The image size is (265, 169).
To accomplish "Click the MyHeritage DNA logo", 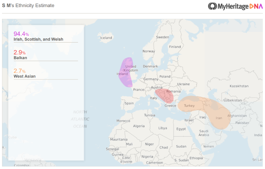I will [x=235, y=6].
